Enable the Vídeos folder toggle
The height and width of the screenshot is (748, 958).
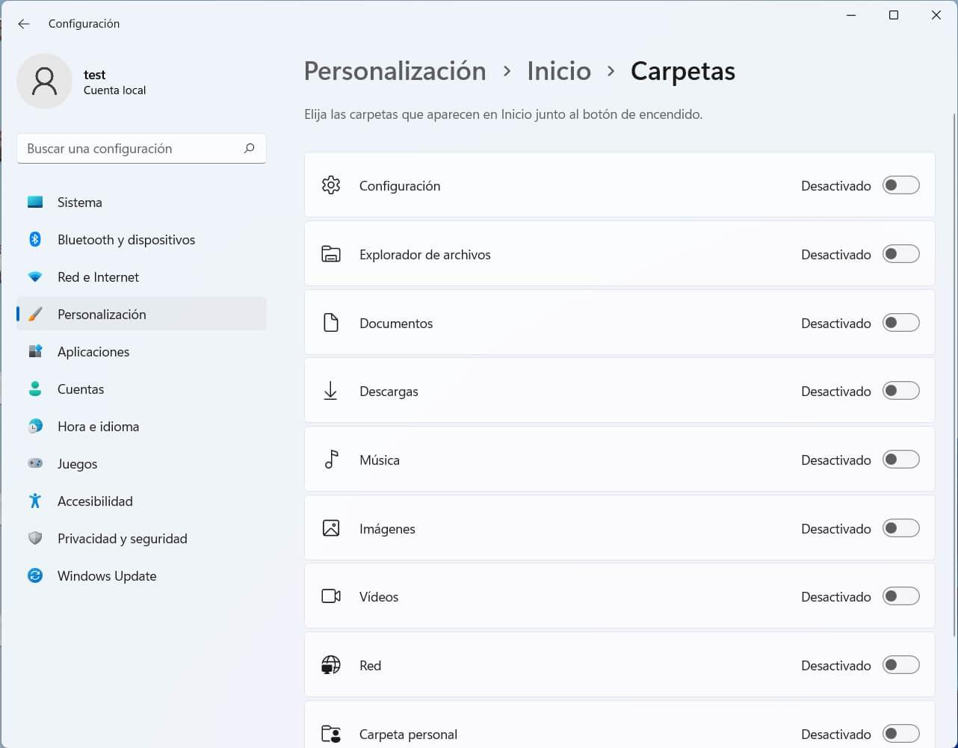click(900, 596)
